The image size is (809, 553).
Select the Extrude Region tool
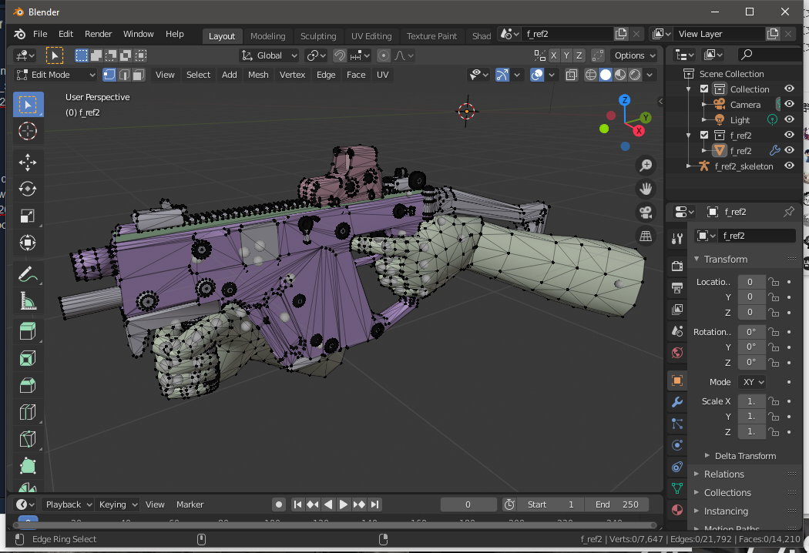tap(28, 331)
